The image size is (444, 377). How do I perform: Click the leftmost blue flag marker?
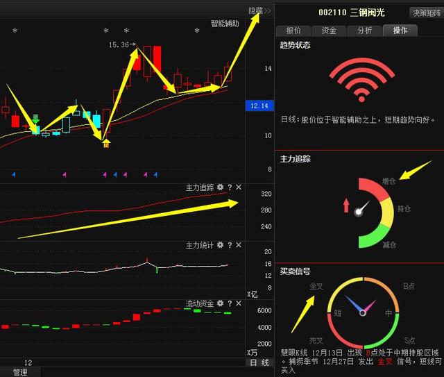click(x=14, y=174)
